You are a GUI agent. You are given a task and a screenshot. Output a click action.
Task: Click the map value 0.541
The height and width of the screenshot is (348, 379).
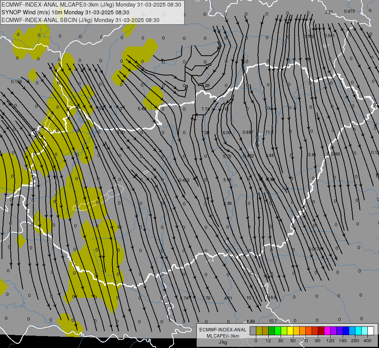click(x=330, y=36)
